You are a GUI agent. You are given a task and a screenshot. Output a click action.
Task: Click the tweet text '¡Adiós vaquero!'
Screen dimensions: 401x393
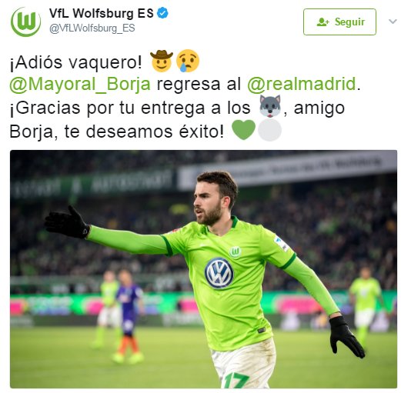click(x=75, y=62)
